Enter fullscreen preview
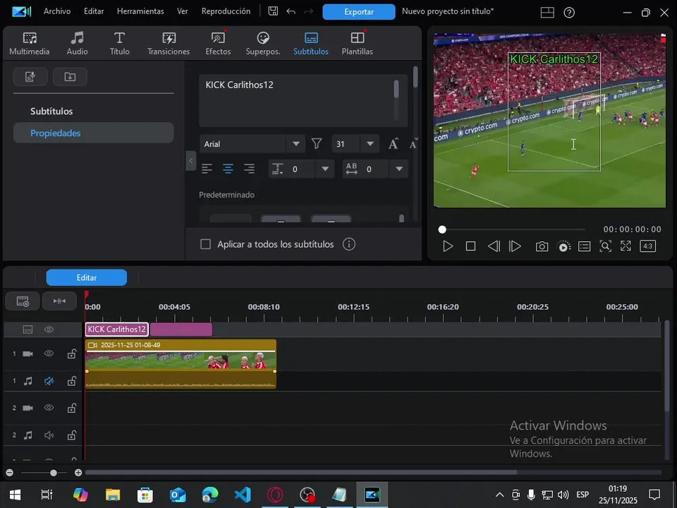677x508 pixels. click(x=626, y=246)
